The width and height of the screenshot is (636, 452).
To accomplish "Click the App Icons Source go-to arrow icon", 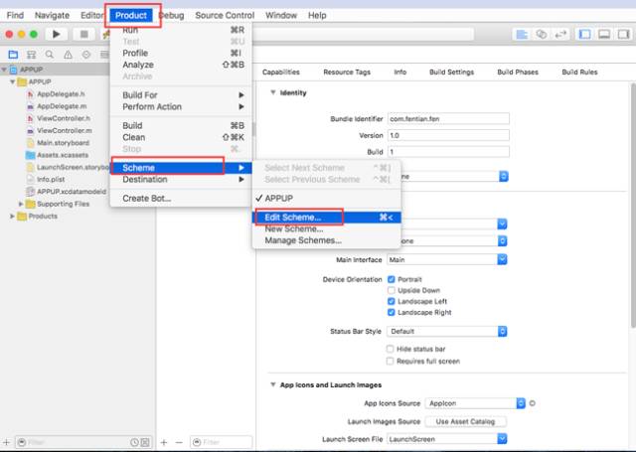I will point(533,403).
